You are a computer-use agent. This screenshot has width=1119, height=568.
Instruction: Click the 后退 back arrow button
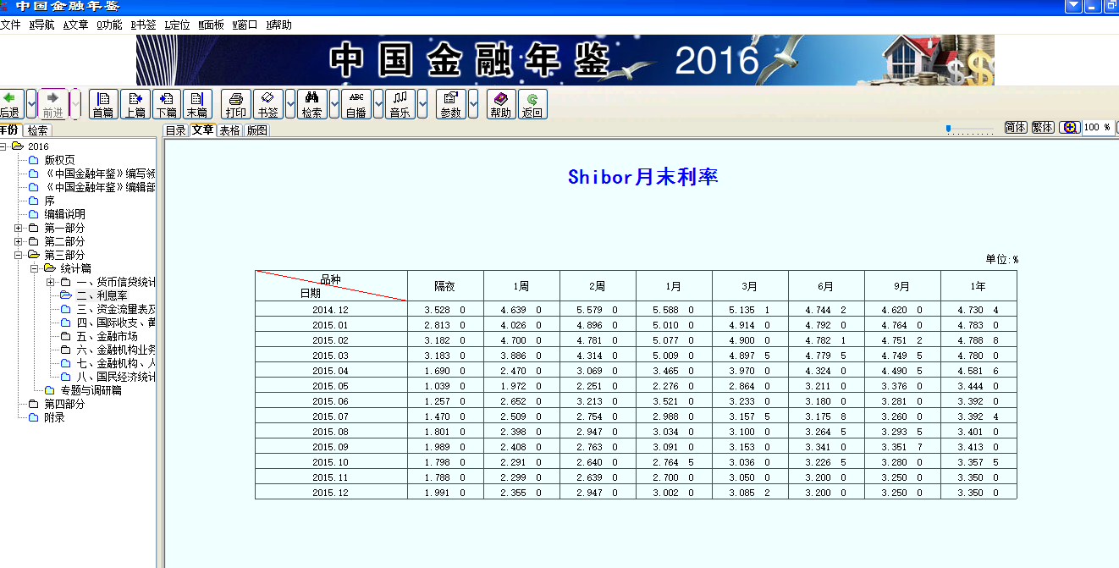click(x=10, y=104)
